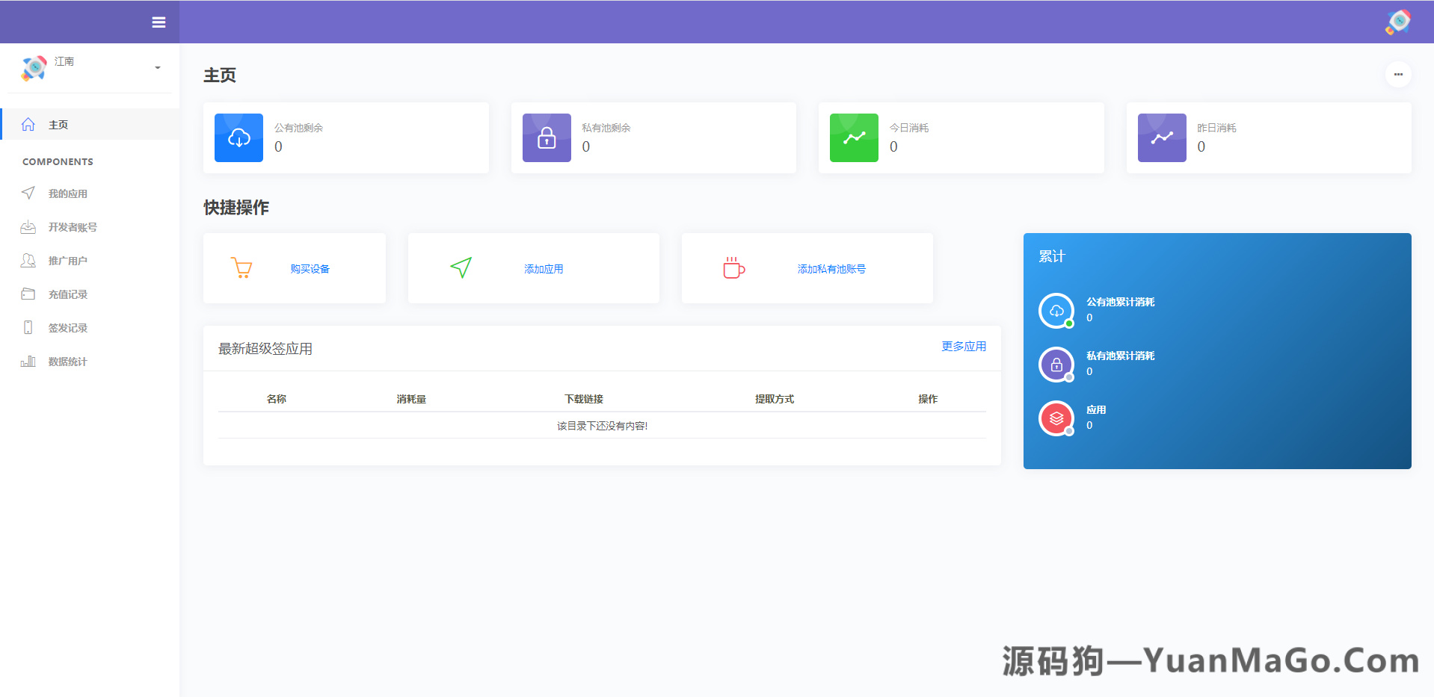Click the 开发者账号 inbox icon
1434x697 pixels.
pyautogui.click(x=28, y=226)
